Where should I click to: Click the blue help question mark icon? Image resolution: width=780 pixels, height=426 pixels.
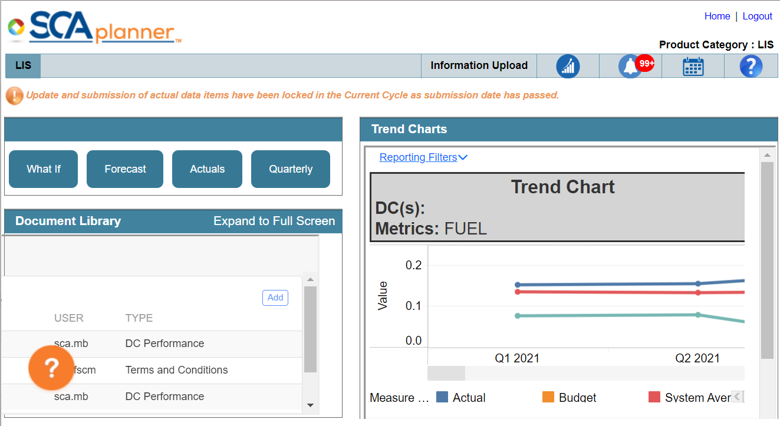point(751,66)
